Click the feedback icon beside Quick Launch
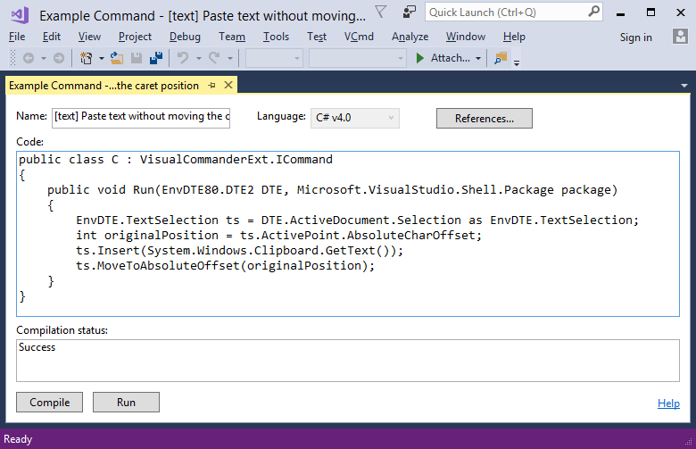The width and height of the screenshot is (696, 449). tap(410, 12)
